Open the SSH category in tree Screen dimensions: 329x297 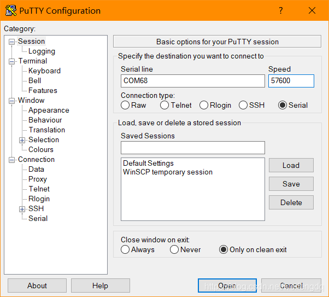(36, 208)
